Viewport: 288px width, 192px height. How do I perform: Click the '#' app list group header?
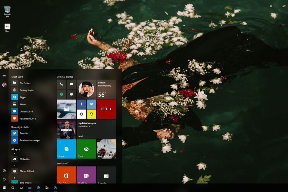[15, 154]
